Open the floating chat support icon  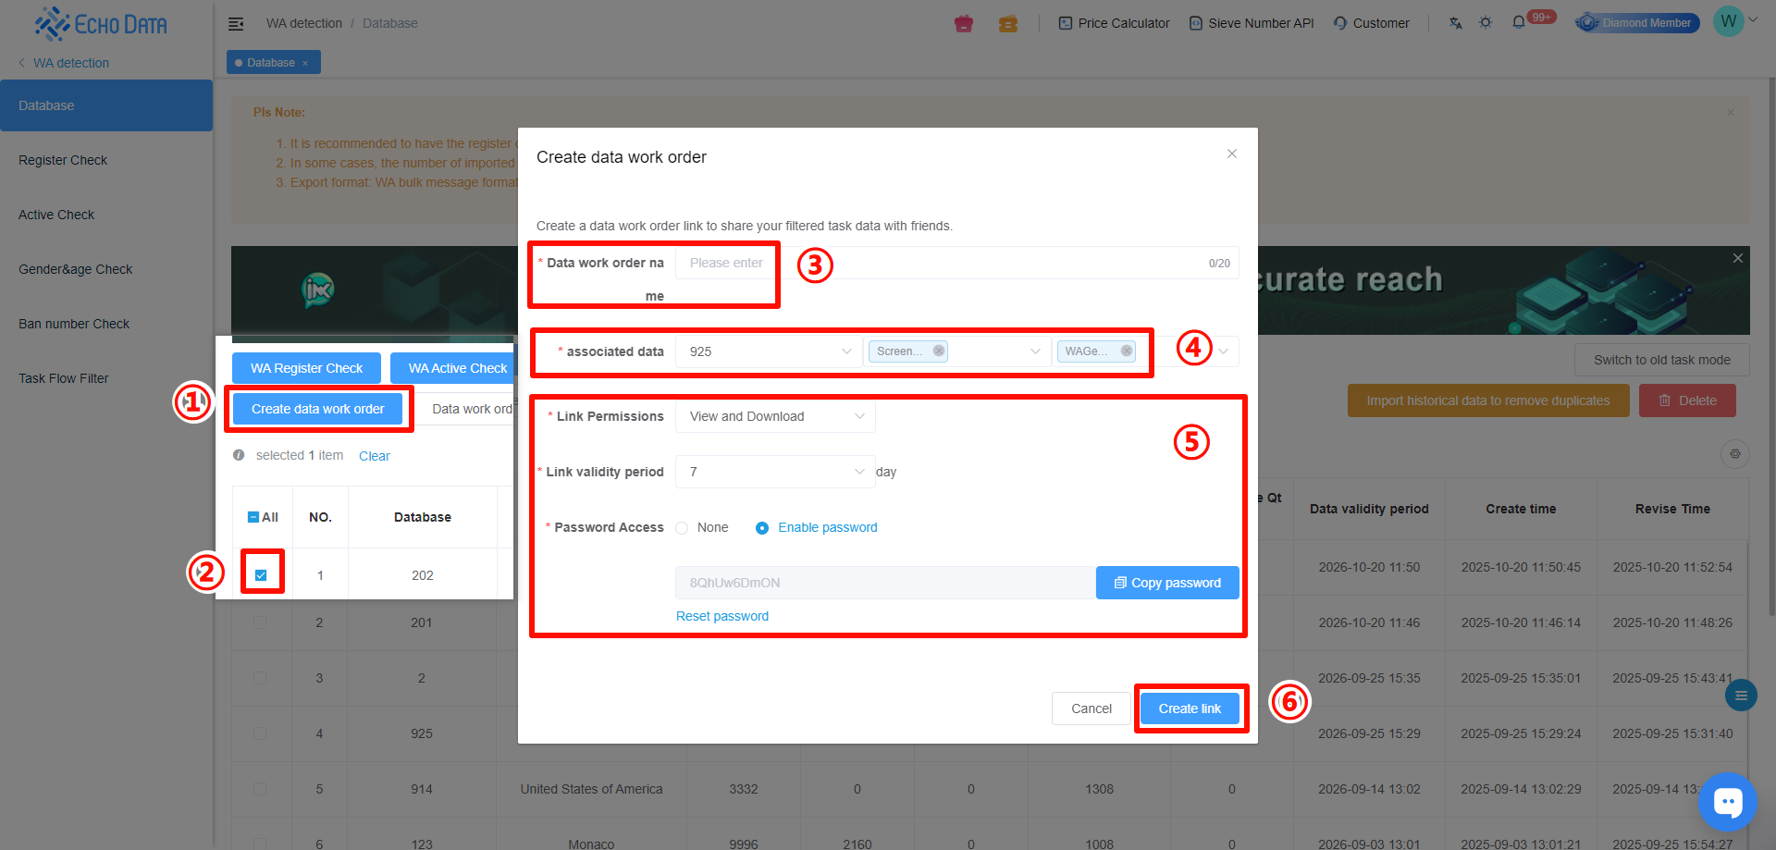[1727, 802]
